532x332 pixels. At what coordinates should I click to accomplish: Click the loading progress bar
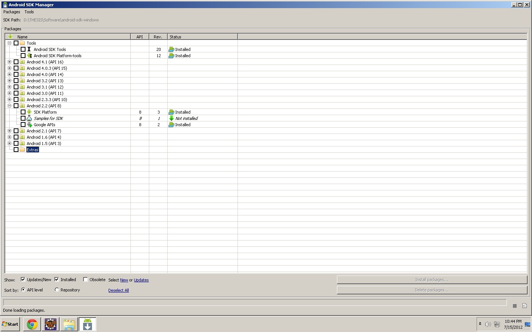click(x=255, y=302)
